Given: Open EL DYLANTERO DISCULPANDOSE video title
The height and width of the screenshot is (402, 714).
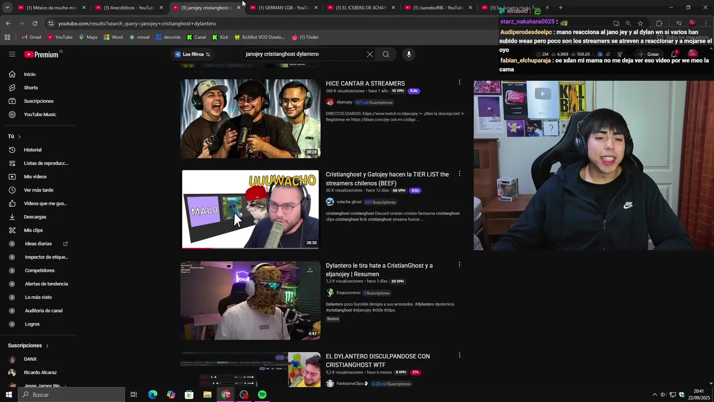Looking at the screenshot, I should (378, 360).
